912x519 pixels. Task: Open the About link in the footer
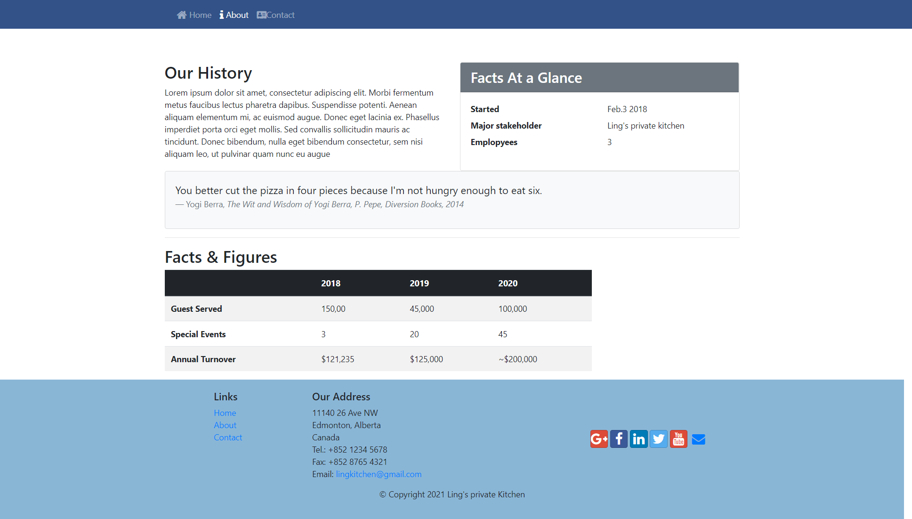click(x=225, y=425)
